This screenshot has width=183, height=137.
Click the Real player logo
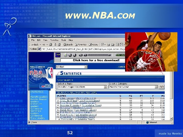(x=58, y=55)
